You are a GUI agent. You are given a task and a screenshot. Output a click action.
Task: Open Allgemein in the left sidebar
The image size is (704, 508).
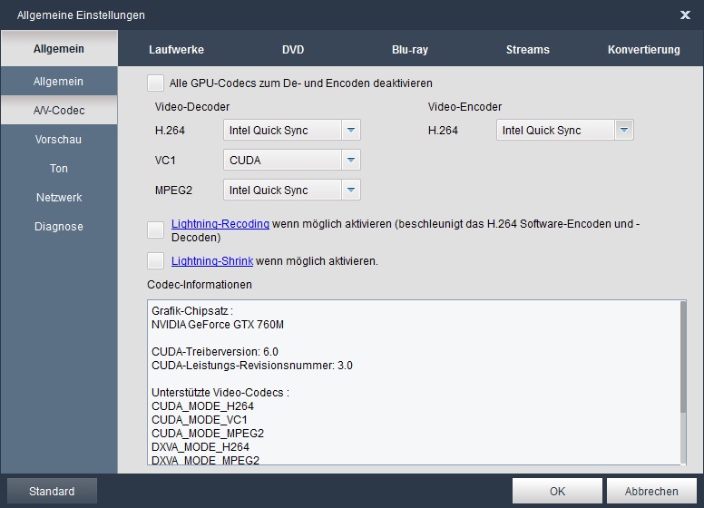coord(59,82)
